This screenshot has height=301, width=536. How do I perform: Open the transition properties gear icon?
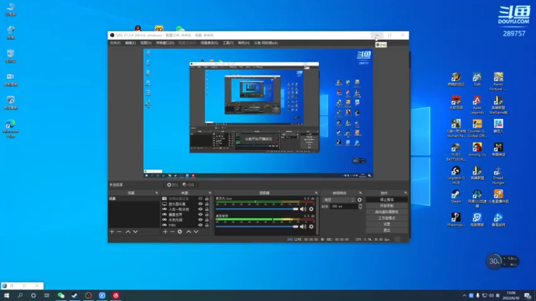pos(359,200)
